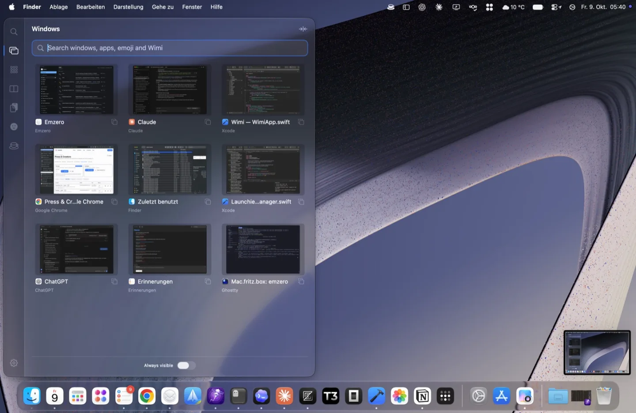Viewport: 636px width, 413px height.
Task: Switch to the Erinnerungen window thumbnail
Action: (x=170, y=250)
